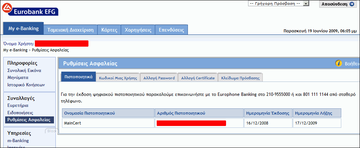Switch to My e-Banking tab
Image resolution: width=360 pixels, height=148 pixels.
(x=23, y=29)
